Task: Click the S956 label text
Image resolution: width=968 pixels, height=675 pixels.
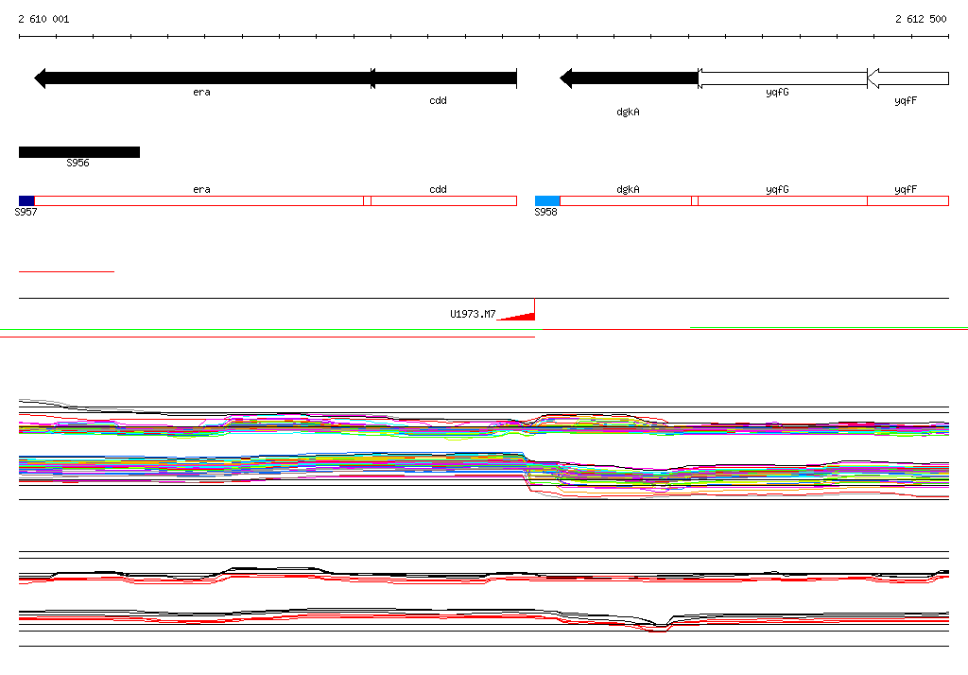Action: point(78,163)
